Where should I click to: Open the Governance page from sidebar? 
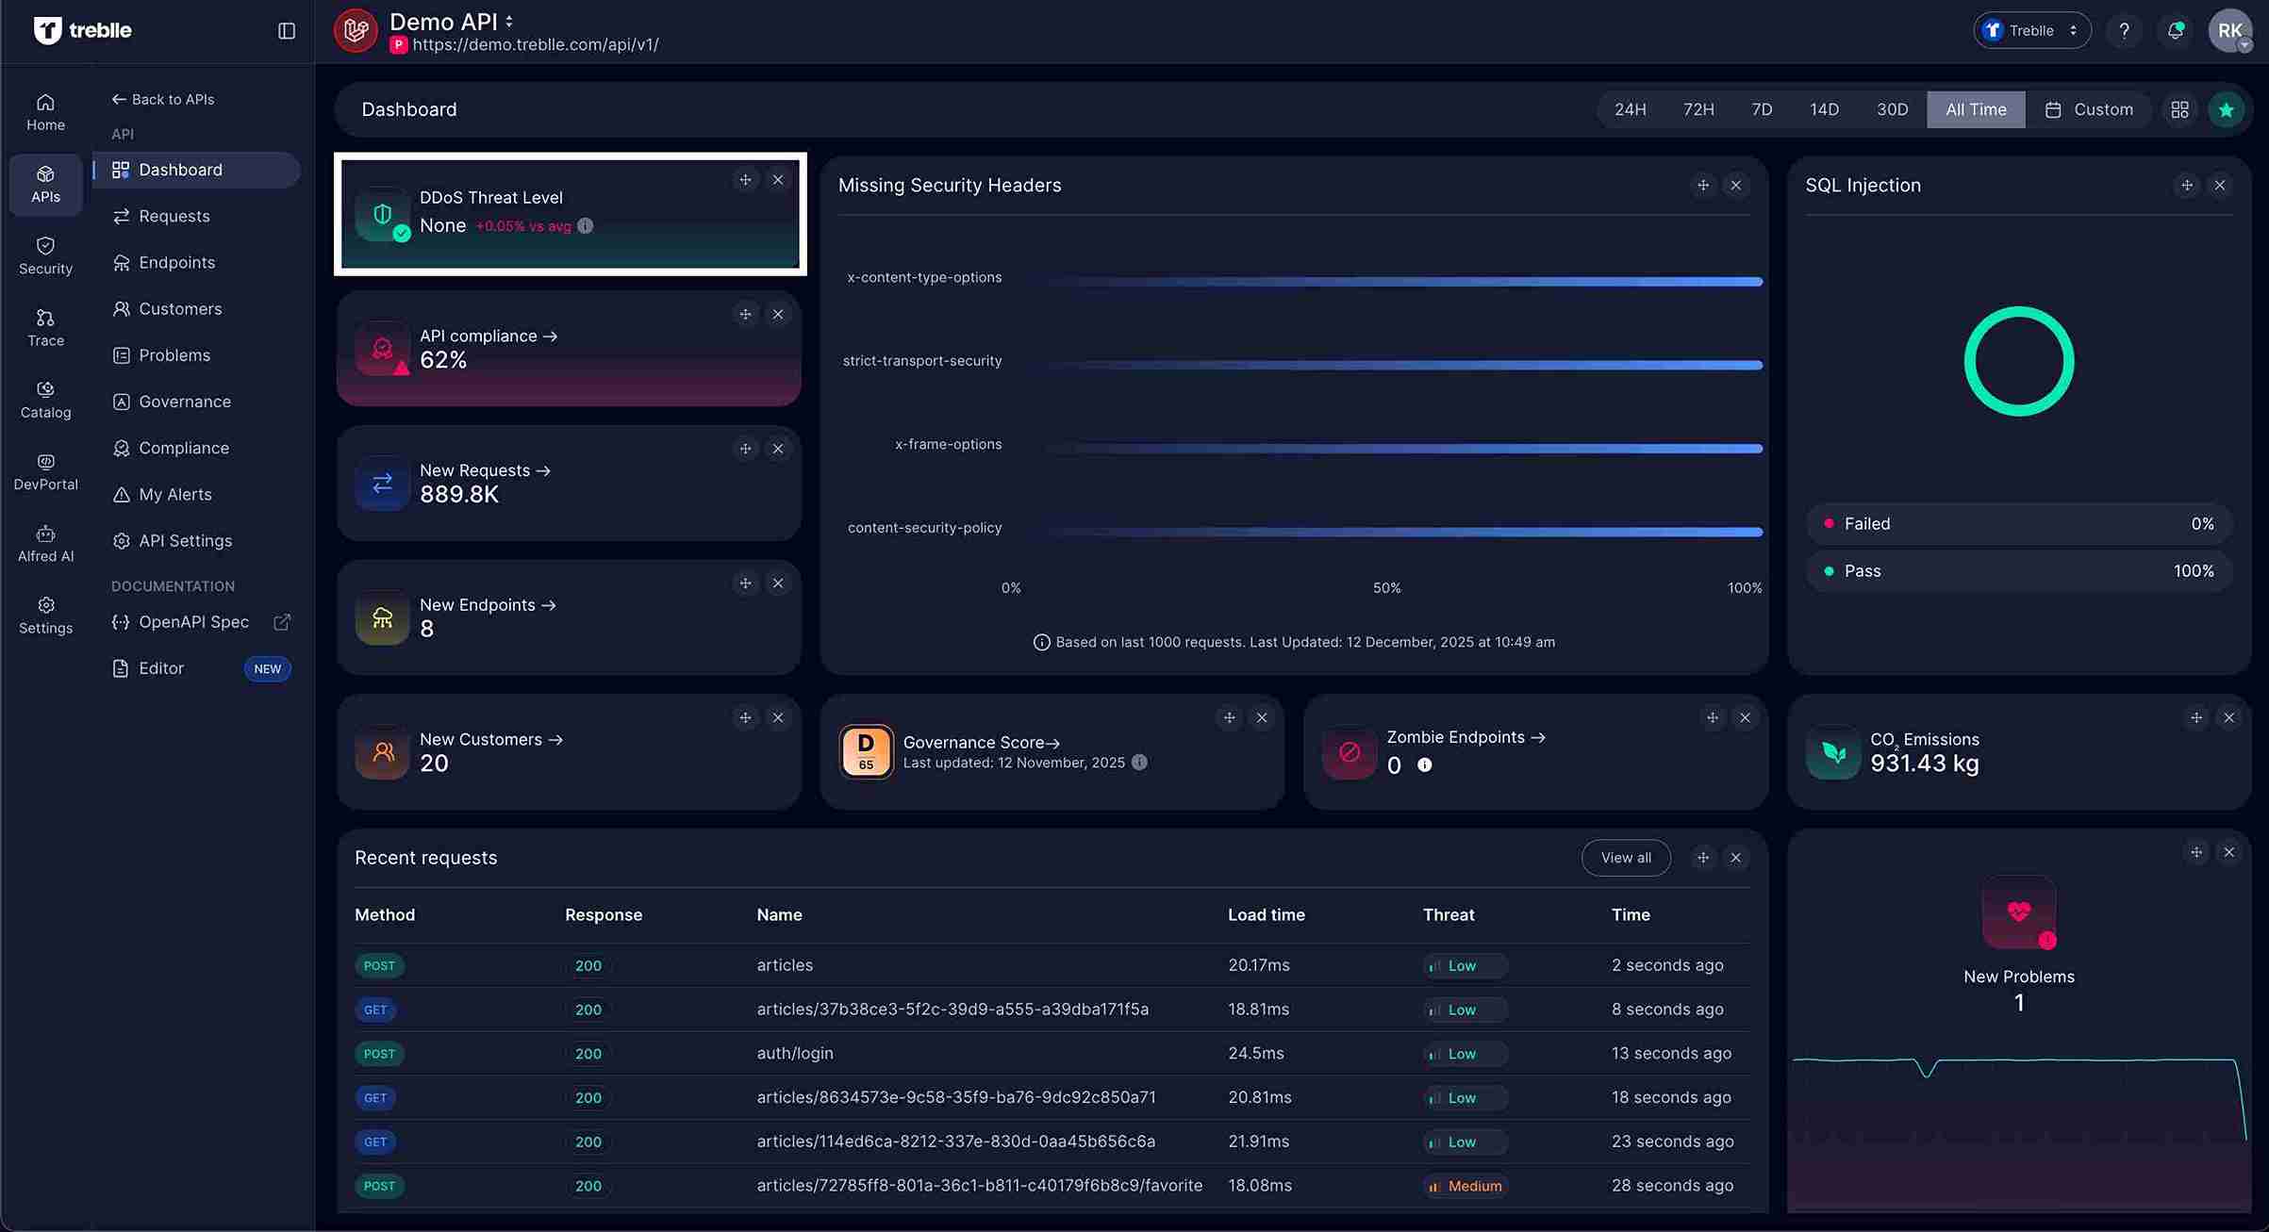pos(185,401)
